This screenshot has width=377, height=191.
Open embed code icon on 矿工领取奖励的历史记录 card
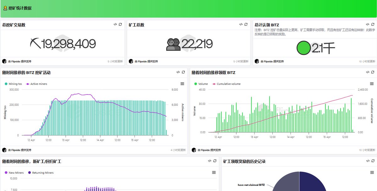pyautogui.click(x=368, y=161)
